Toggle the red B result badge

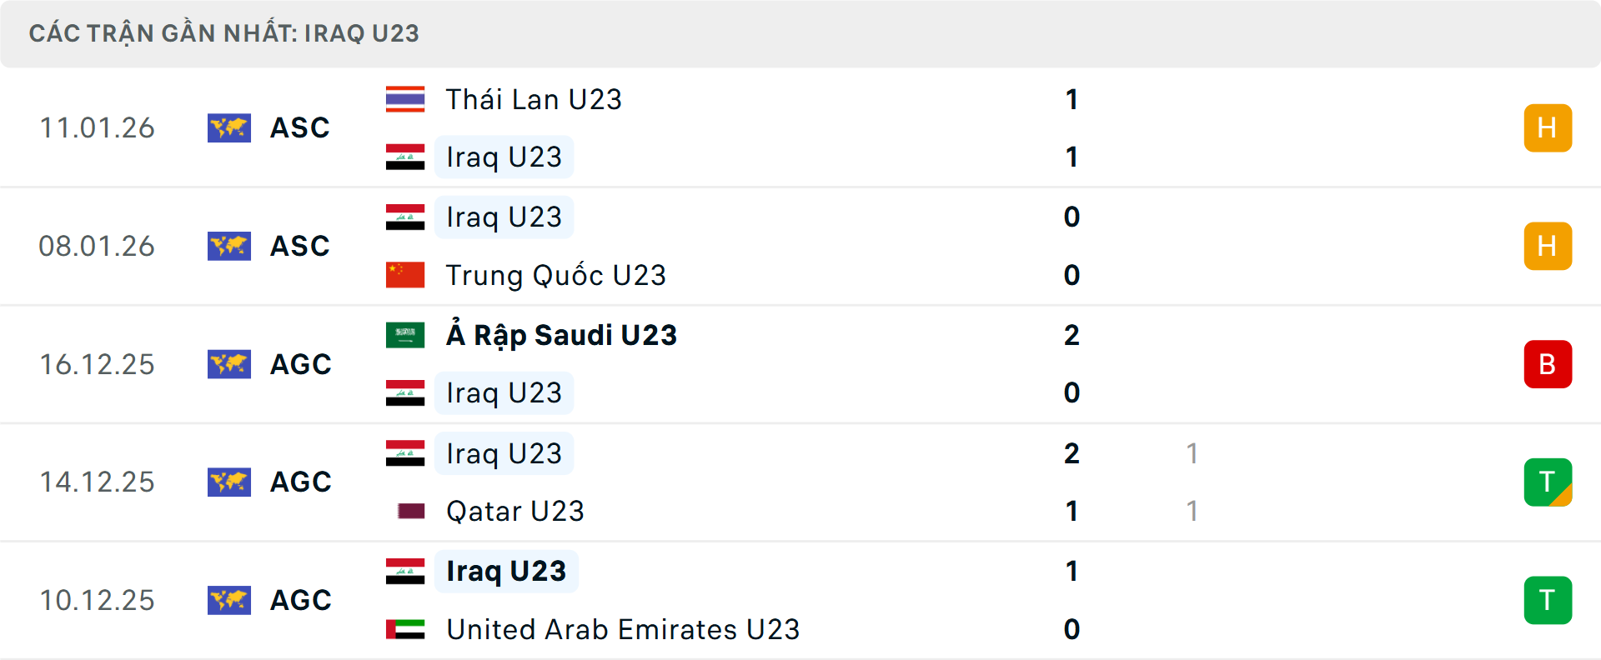click(1548, 364)
